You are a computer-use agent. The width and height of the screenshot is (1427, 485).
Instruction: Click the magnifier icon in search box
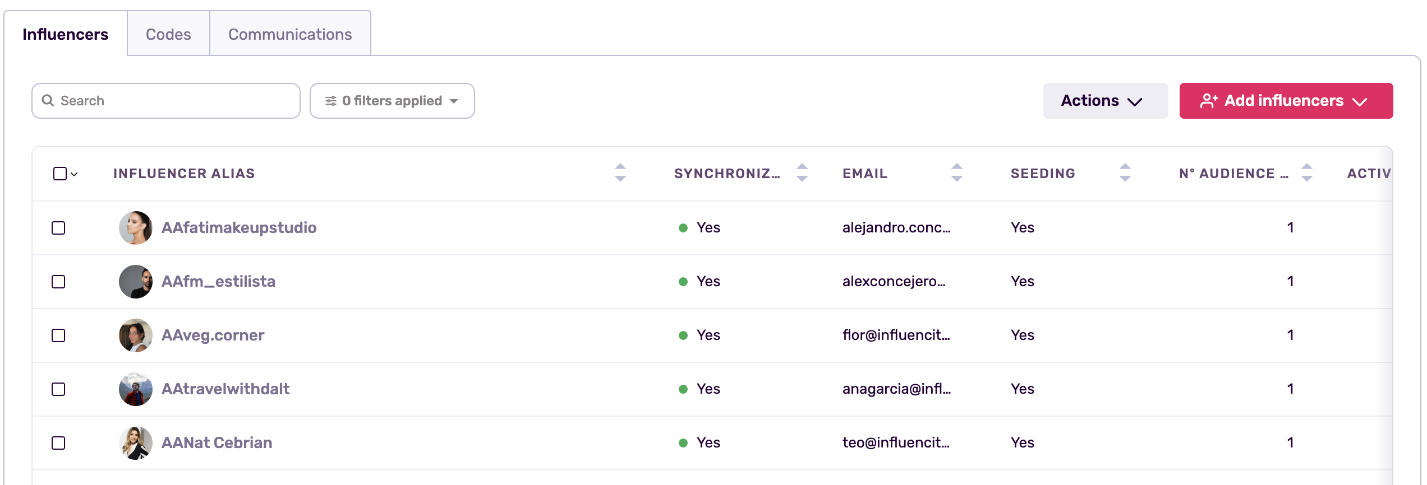point(48,101)
